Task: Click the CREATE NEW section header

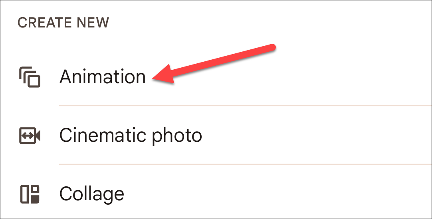Action: [x=63, y=23]
